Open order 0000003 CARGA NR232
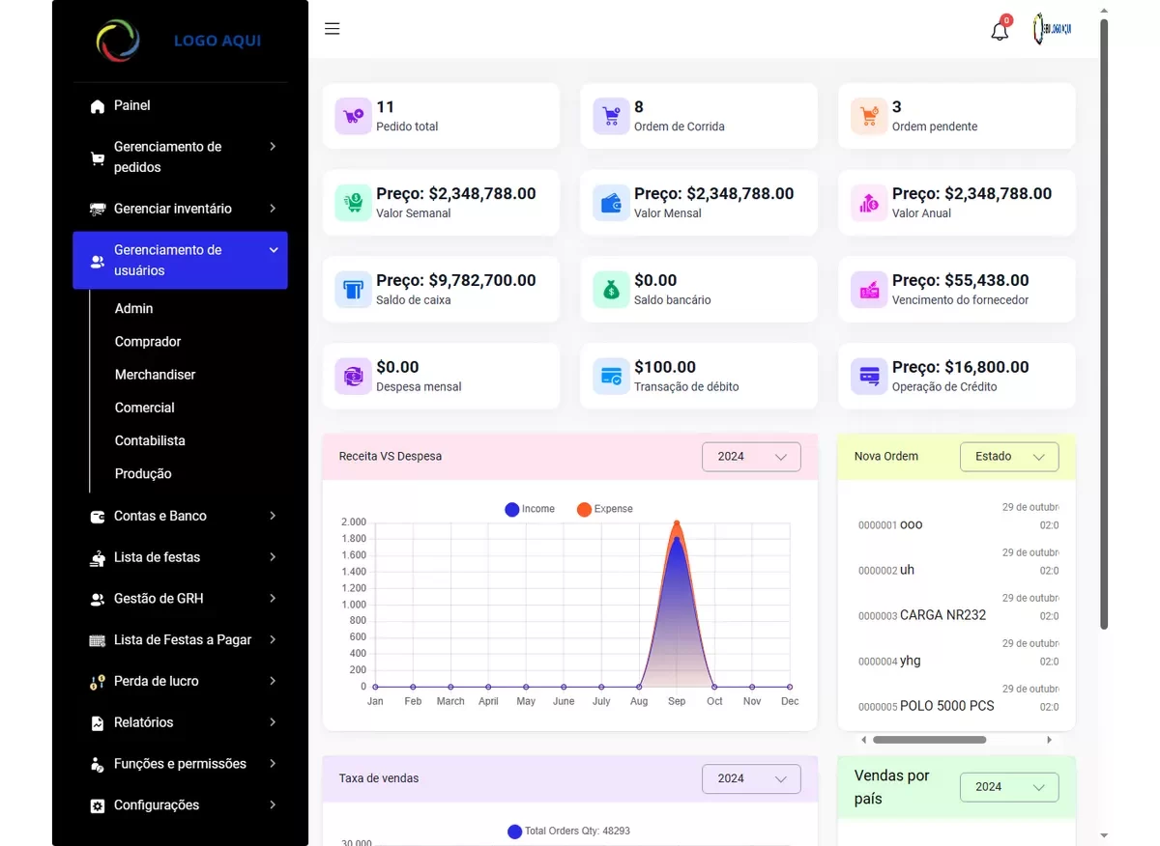The image size is (1160, 846). click(x=942, y=615)
